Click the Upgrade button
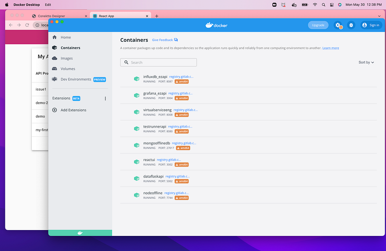The width and height of the screenshot is (386, 251). click(x=318, y=25)
